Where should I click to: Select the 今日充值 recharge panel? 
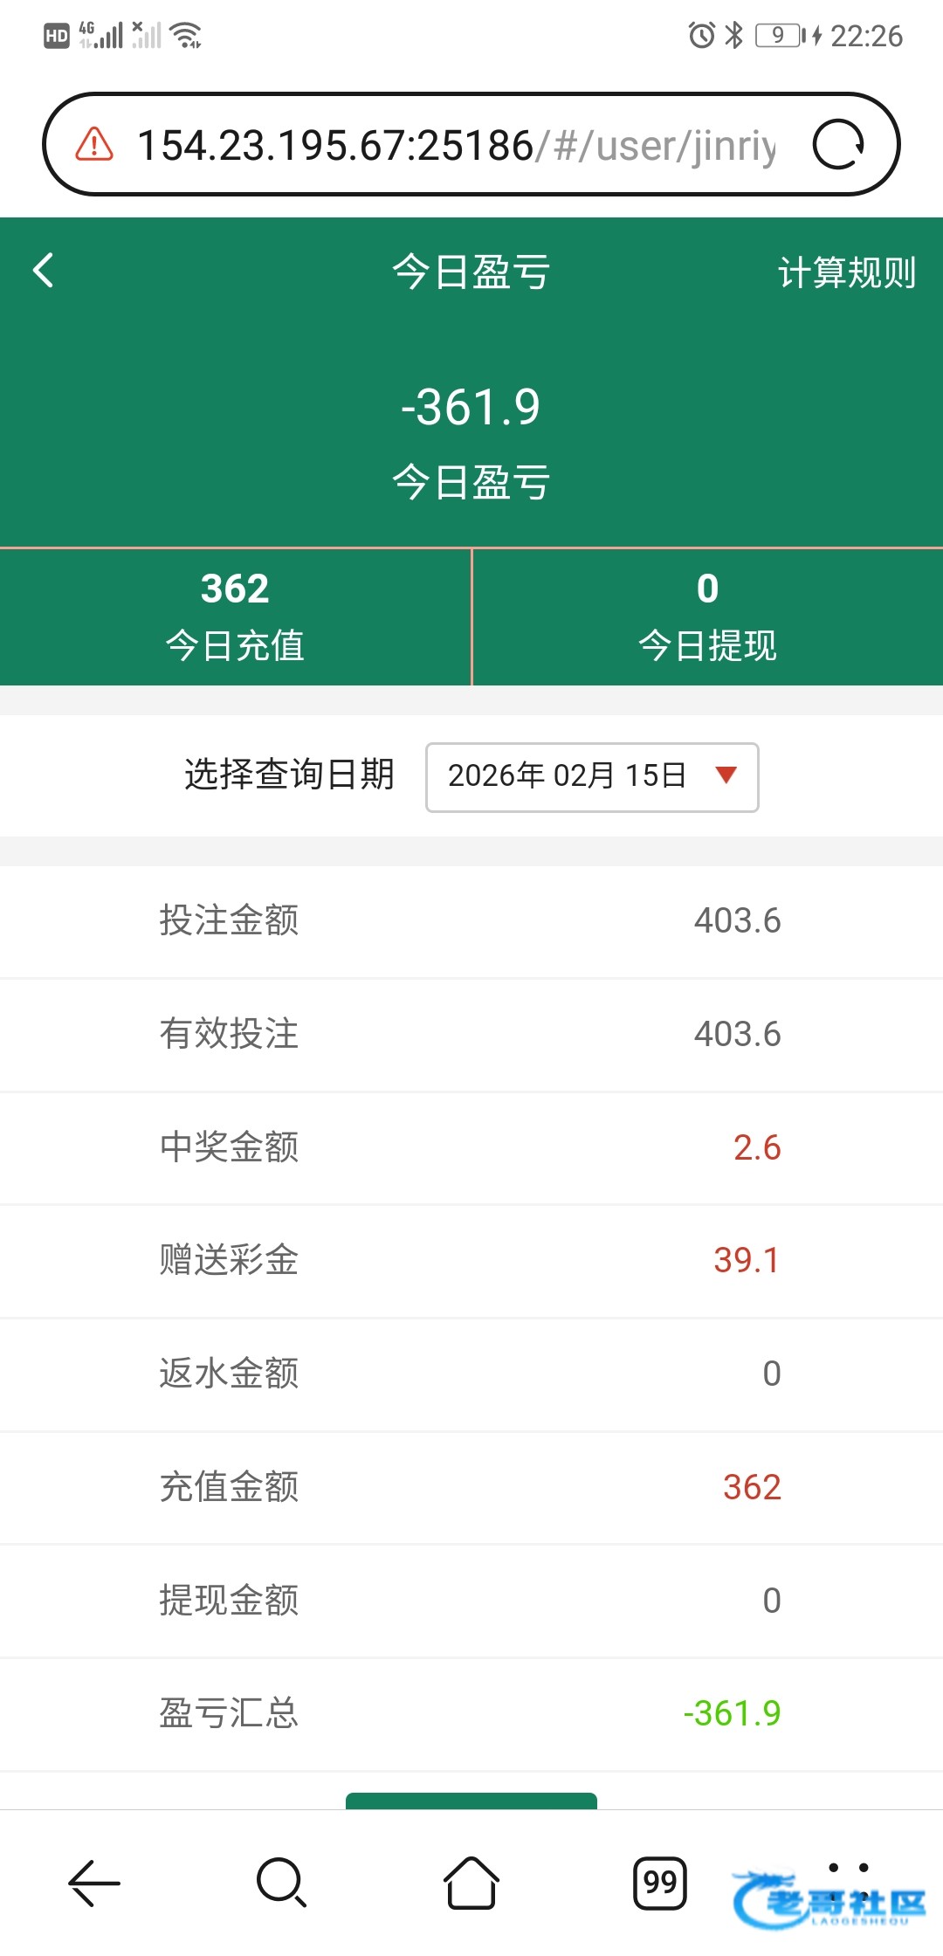click(x=235, y=616)
